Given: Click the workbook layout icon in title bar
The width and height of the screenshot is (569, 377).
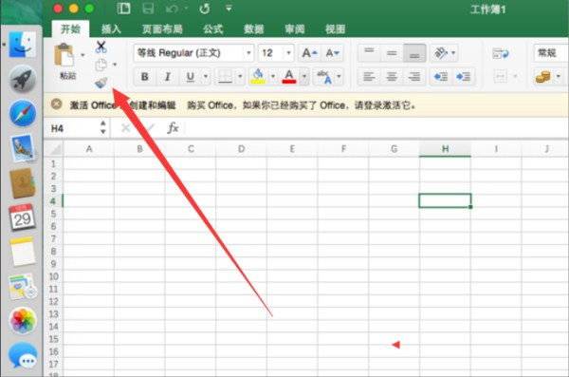Looking at the screenshot, I should (x=123, y=9).
